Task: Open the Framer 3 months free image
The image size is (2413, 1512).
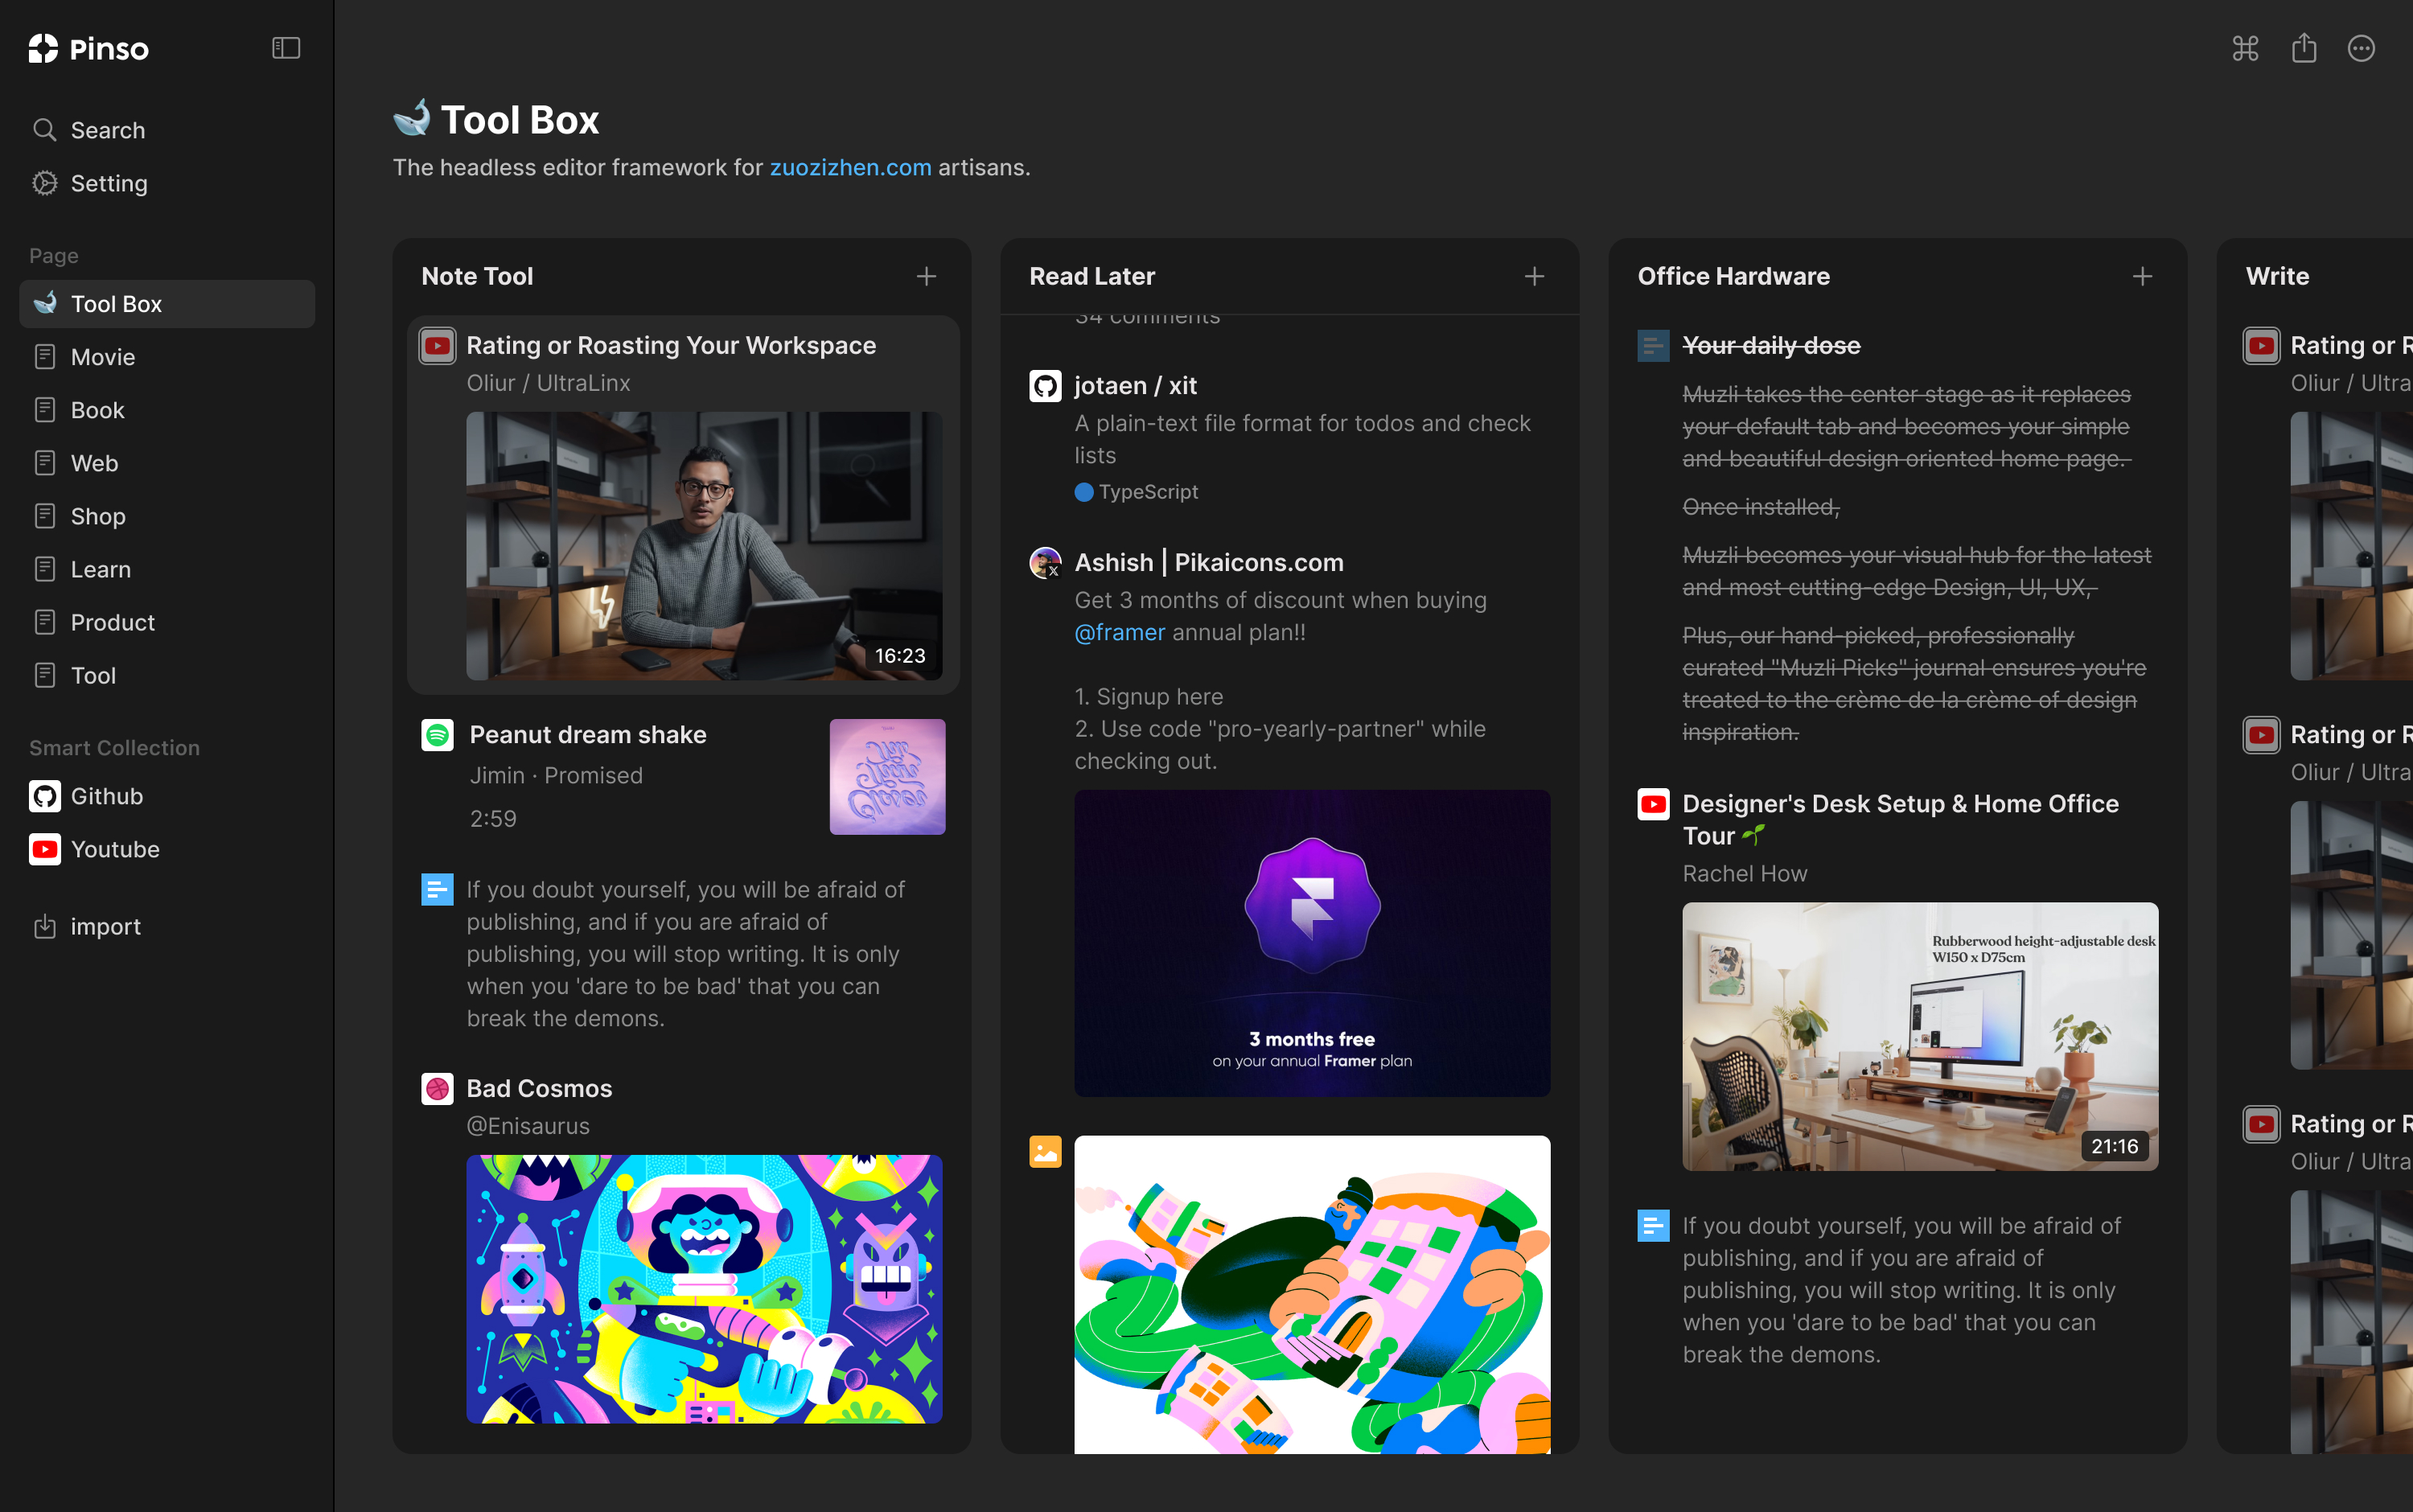Action: [1312, 943]
